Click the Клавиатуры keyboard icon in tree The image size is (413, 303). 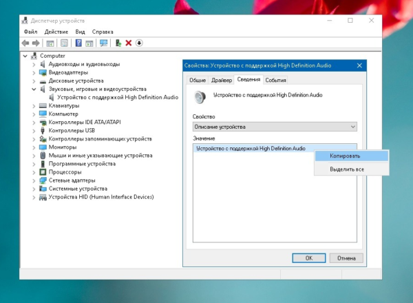pyautogui.click(x=43, y=105)
